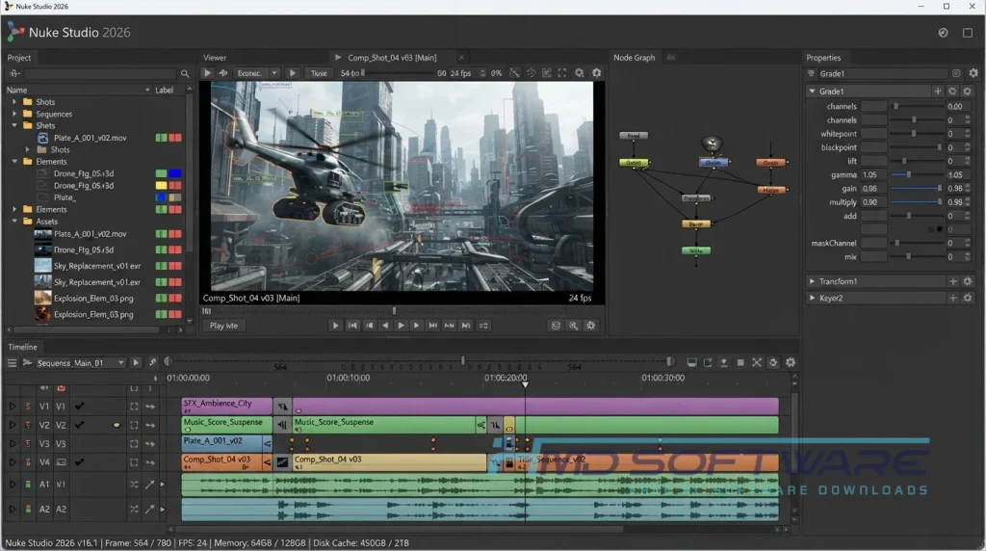This screenshot has width=986, height=551.
Task: Expand the Sequences folder
Action: click(14, 114)
